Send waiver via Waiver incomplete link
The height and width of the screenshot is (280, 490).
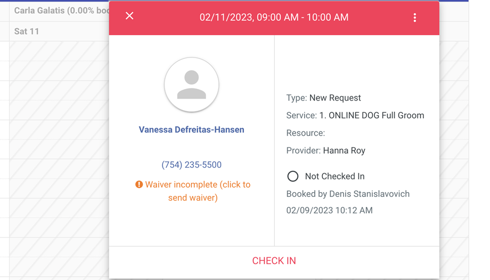pos(193,191)
